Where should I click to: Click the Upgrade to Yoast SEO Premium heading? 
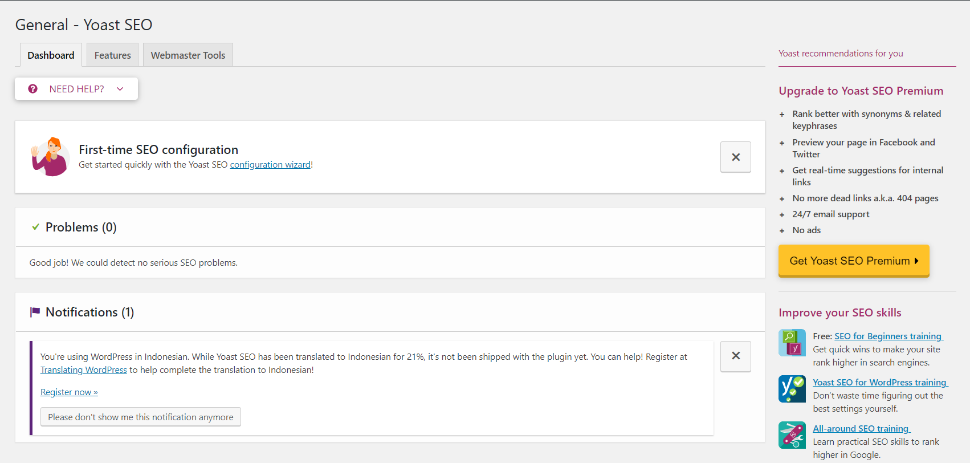pos(861,91)
